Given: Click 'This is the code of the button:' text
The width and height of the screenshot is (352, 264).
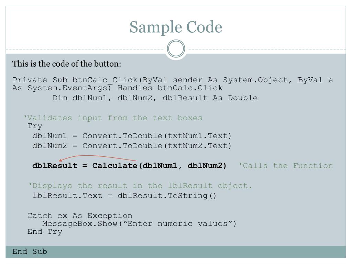Looking at the screenshot, I should tap(67, 64).
